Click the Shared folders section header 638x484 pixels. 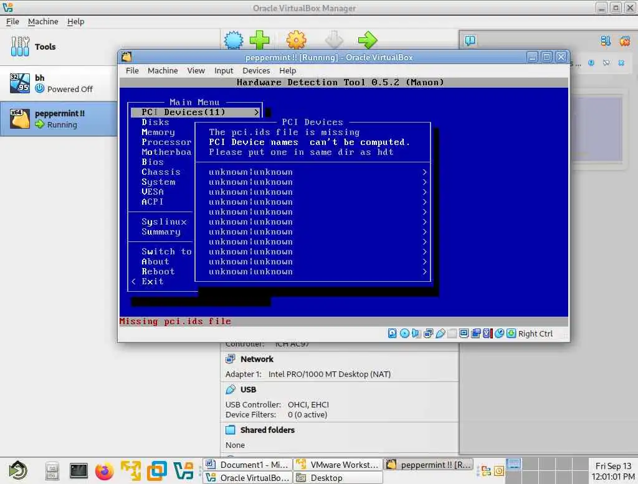267,430
